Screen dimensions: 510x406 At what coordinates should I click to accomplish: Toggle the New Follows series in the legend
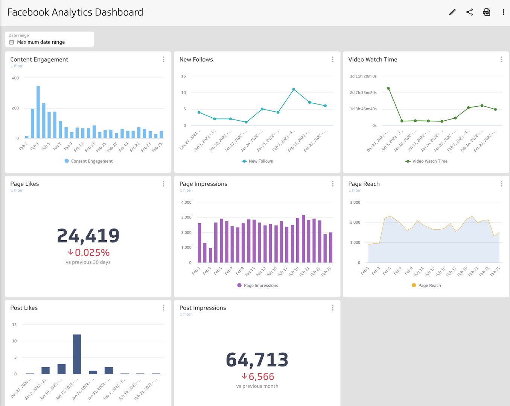(257, 161)
